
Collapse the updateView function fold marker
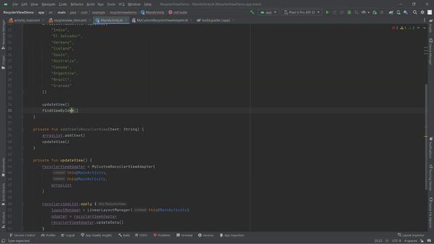pyautogui.click(x=22, y=160)
